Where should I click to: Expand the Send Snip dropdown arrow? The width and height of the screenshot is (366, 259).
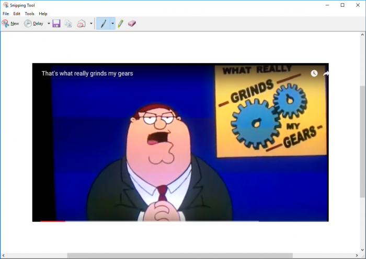(91, 23)
